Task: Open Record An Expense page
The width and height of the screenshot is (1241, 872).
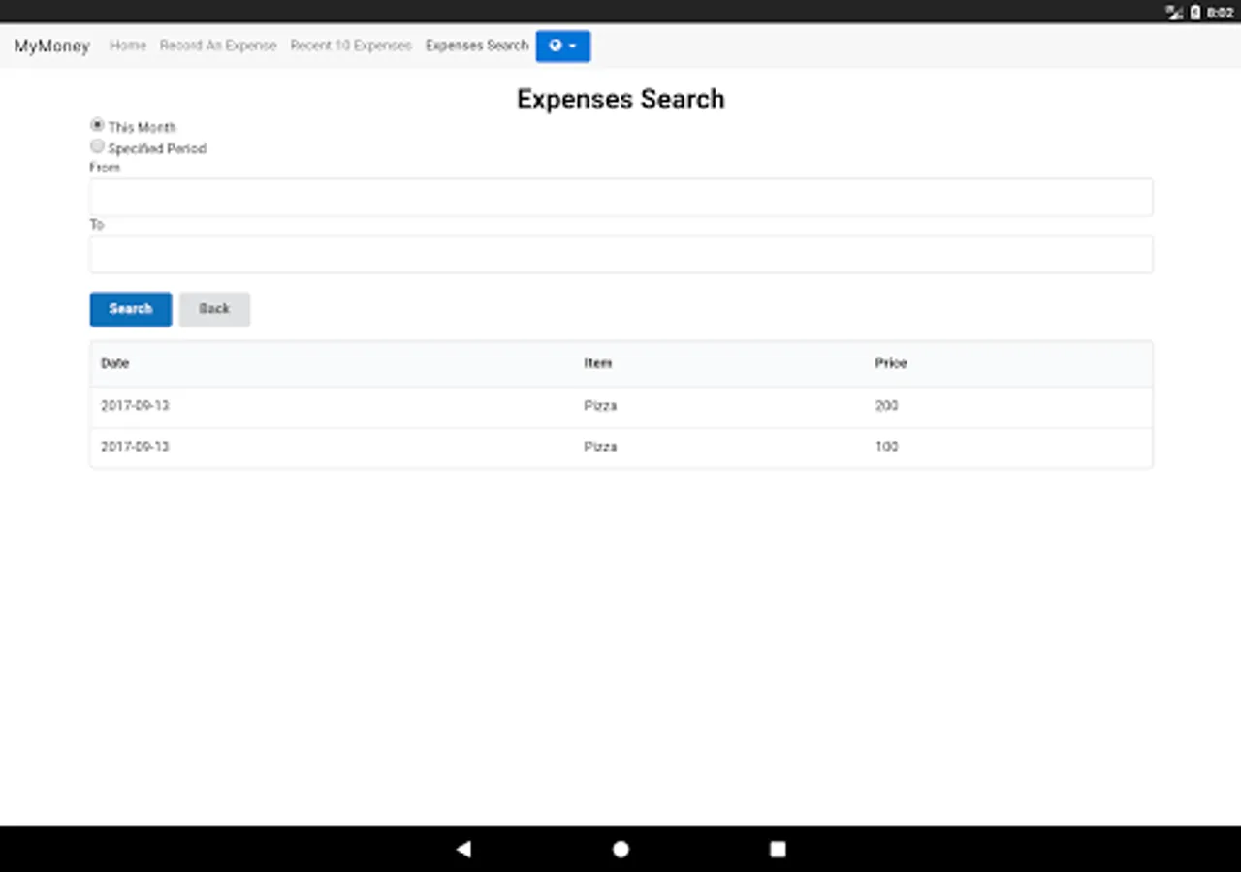Action: (218, 46)
